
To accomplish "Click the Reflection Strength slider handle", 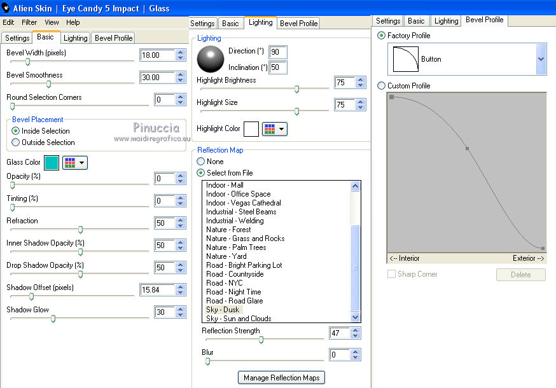I will 261,340.
